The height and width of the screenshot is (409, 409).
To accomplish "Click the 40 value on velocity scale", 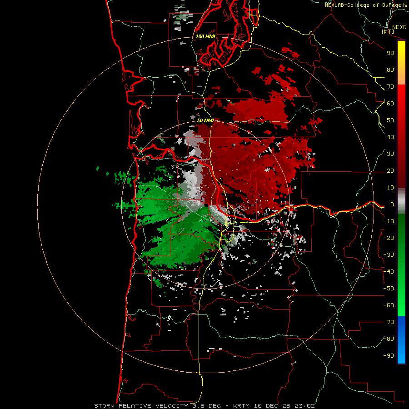I will pyautogui.click(x=390, y=137).
